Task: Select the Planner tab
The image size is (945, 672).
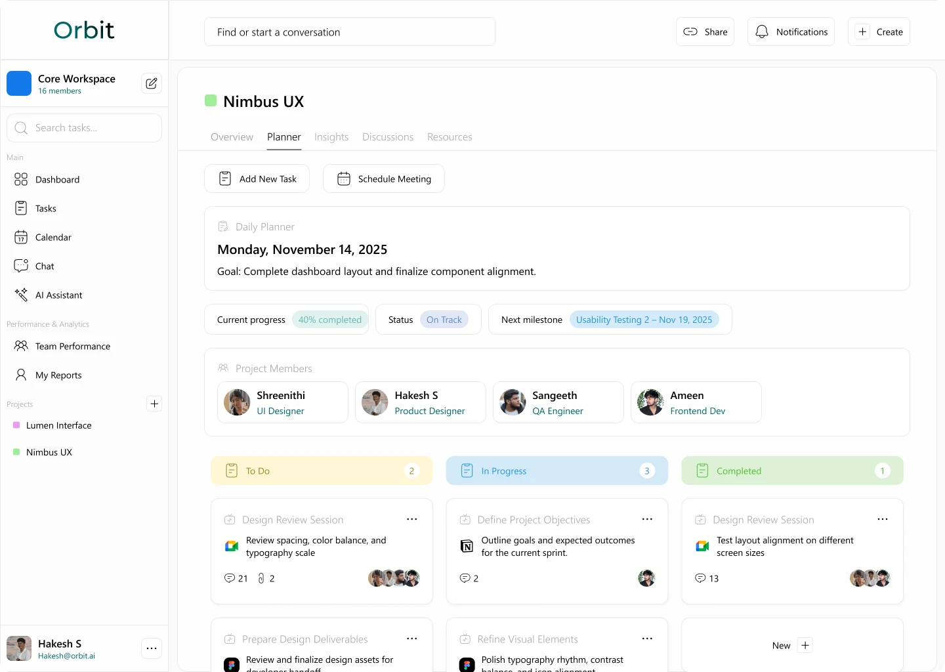Action: click(x=284, y=137)
